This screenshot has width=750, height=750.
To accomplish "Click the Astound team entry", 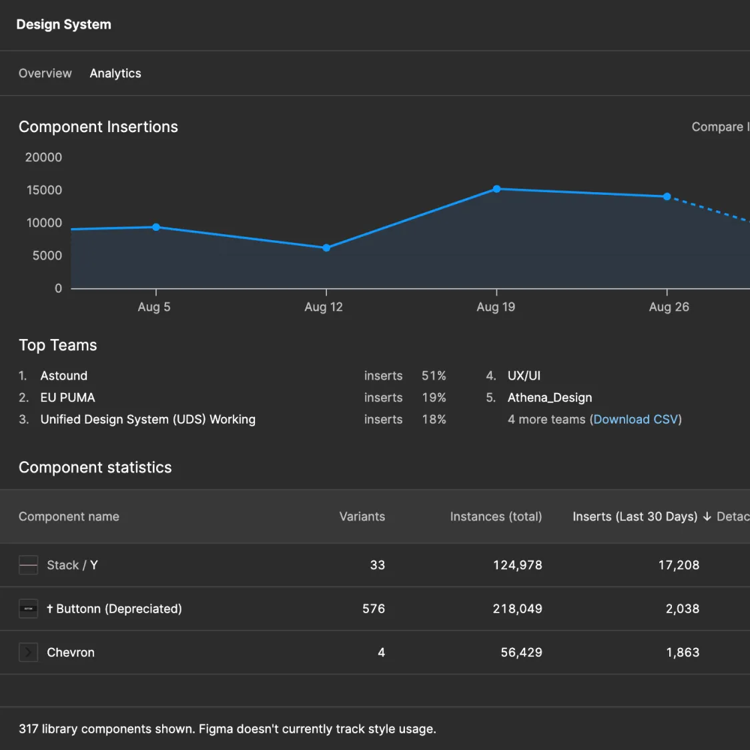I will [63, 376].
